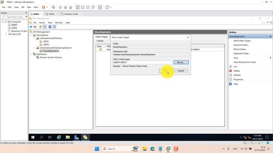Click the back arrow in DFS Management toolbar

[x=31, y=27]
